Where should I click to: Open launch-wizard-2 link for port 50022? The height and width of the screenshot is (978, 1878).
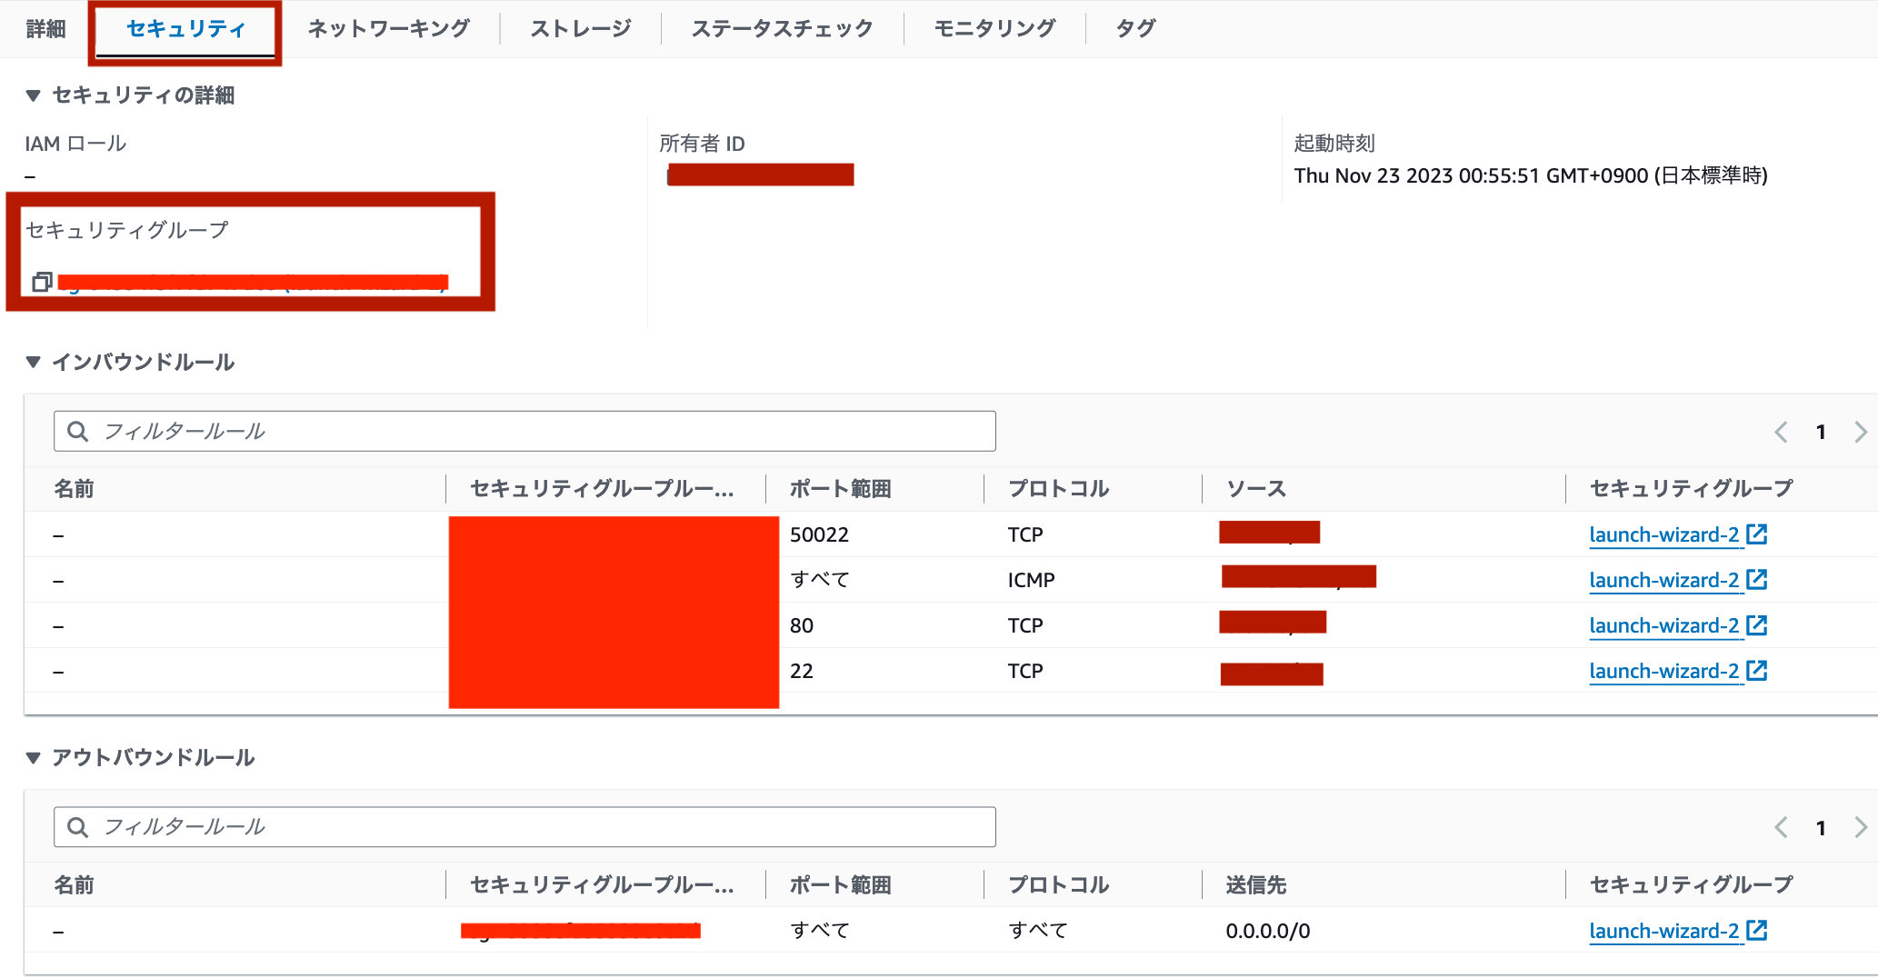click(x=1664, y=534)
